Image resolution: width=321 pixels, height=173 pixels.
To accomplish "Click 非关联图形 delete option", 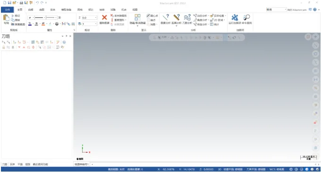I will [118, 16].
